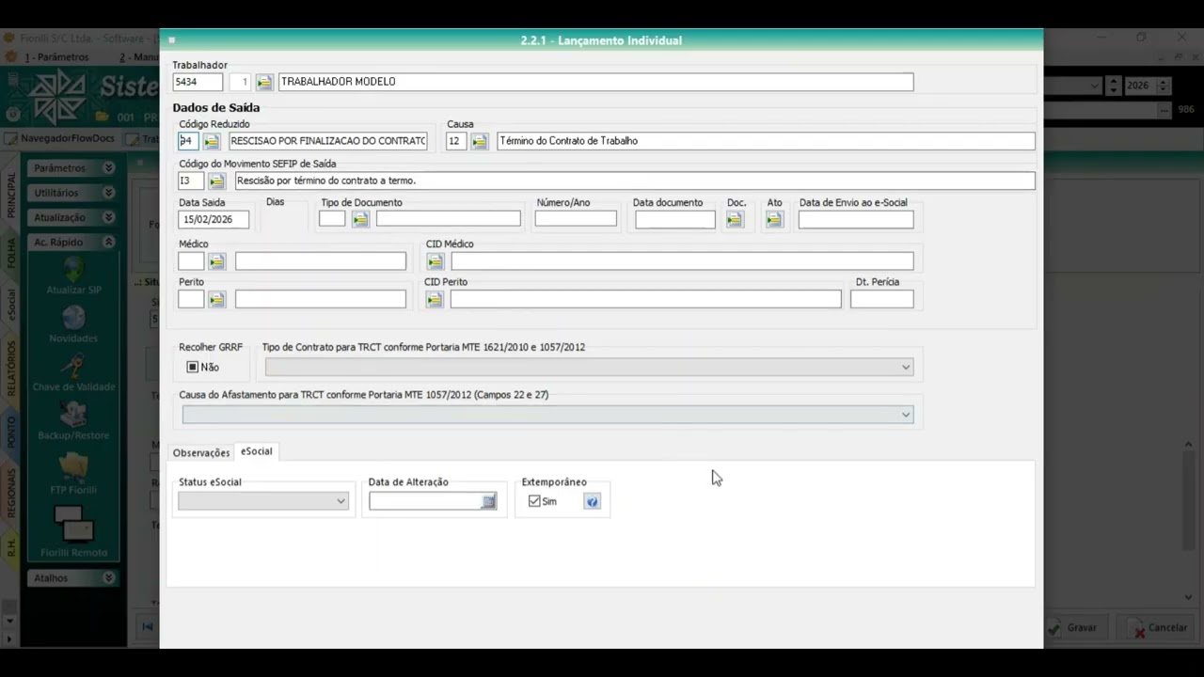Open the CID Perito lookup icon

435,299
